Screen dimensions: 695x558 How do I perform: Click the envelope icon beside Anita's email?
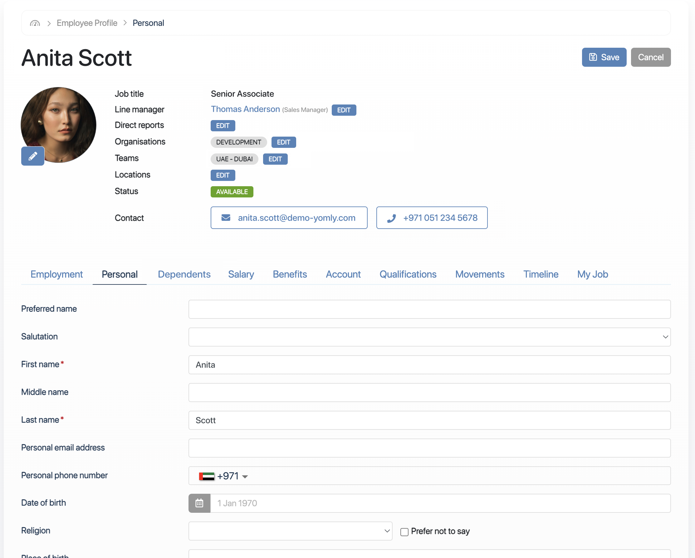coord(226,217)
